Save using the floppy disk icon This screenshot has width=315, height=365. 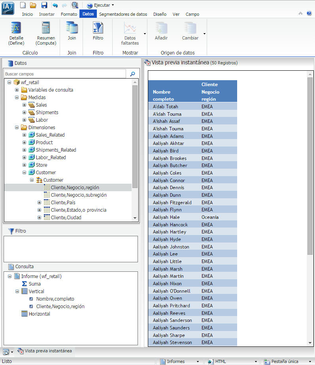pos(44,5)
